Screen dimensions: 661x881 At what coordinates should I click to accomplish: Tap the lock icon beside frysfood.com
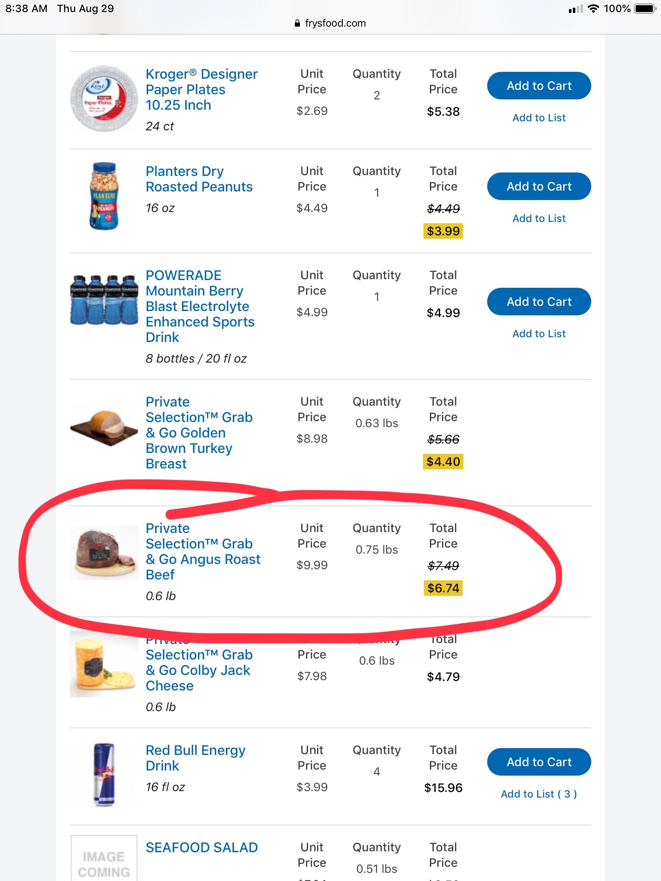297,24
